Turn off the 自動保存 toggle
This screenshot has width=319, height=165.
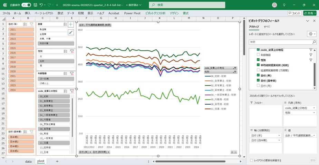26,5
